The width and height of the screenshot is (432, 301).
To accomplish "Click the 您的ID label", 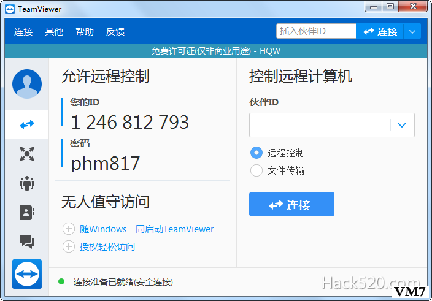I will tap(84, 102).
